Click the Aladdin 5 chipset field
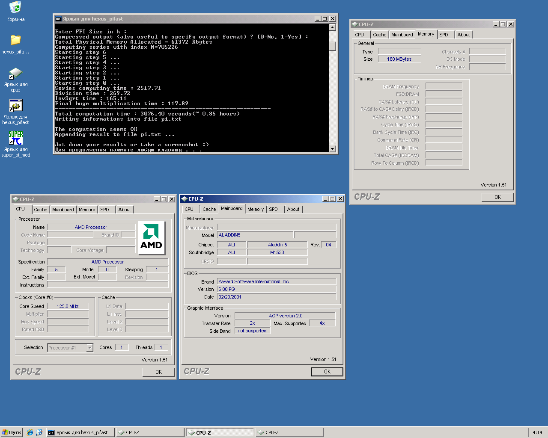The height and width of the screenshot is (438, 548). pyautogui.click(x=277, y=245)
